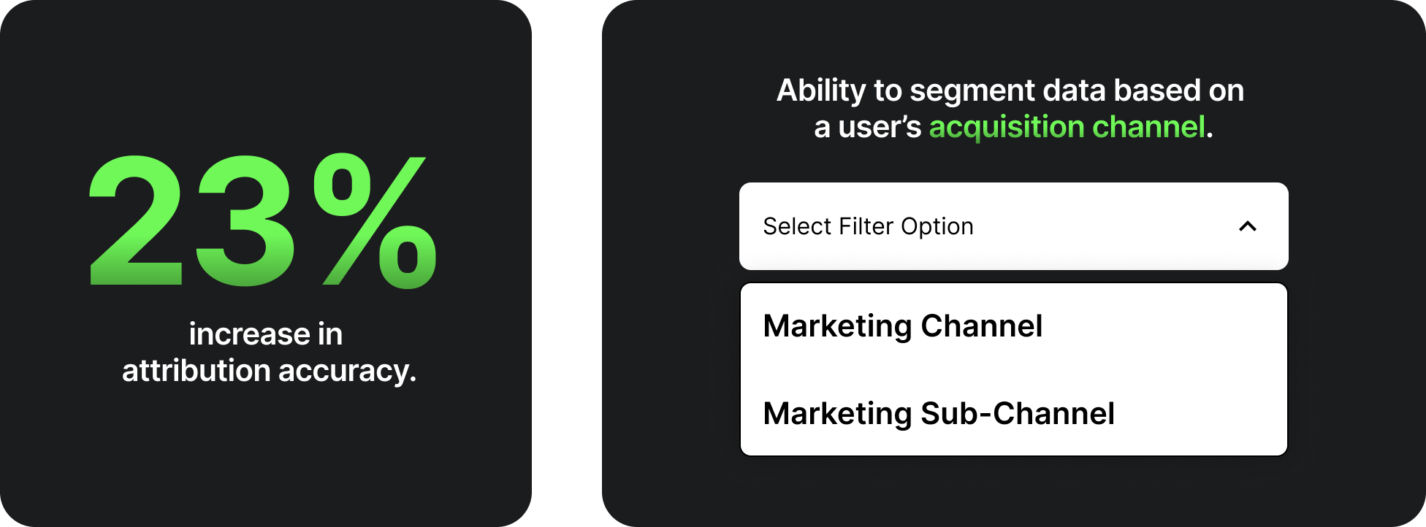Click the "Select Filter Option" placeholder label
Viewport: 1426px width, 527px height.
[868, 226]
